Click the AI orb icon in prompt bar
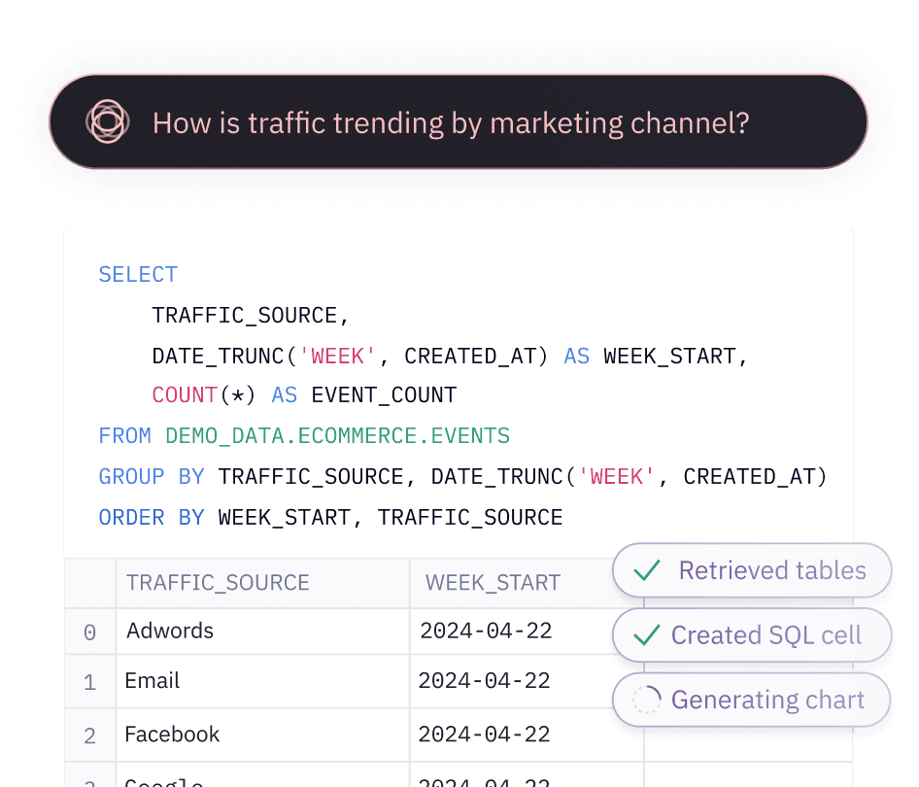 (107, 122)
